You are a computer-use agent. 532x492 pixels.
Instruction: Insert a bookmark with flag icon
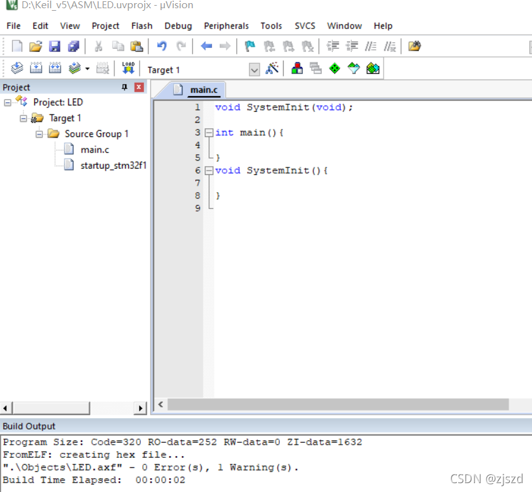(x=250, y=46)
